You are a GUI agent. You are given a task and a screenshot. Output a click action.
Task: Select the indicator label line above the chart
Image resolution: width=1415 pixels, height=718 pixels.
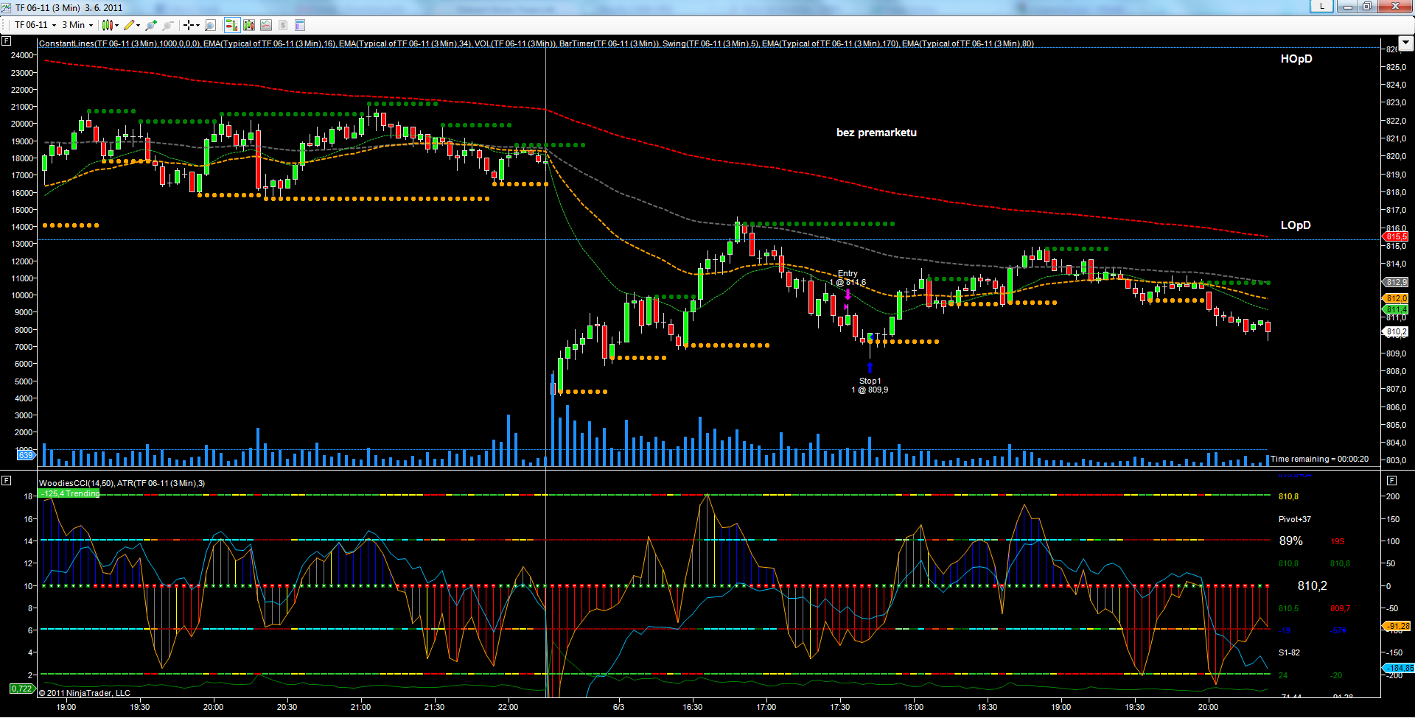click(536, 43)
